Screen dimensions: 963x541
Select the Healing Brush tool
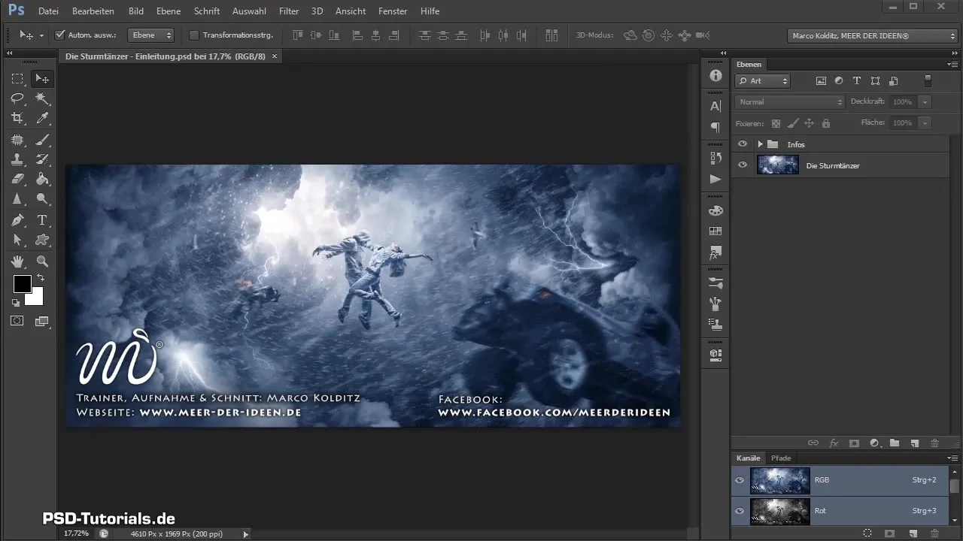[x=17, y=140]
